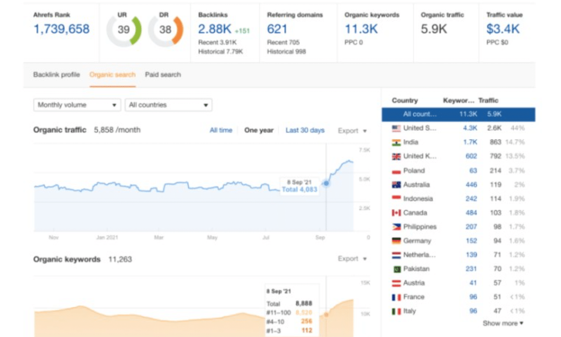Select the All time range
Image resolution: width=561 pixels, height=337 pixels.
click(221, 130)
